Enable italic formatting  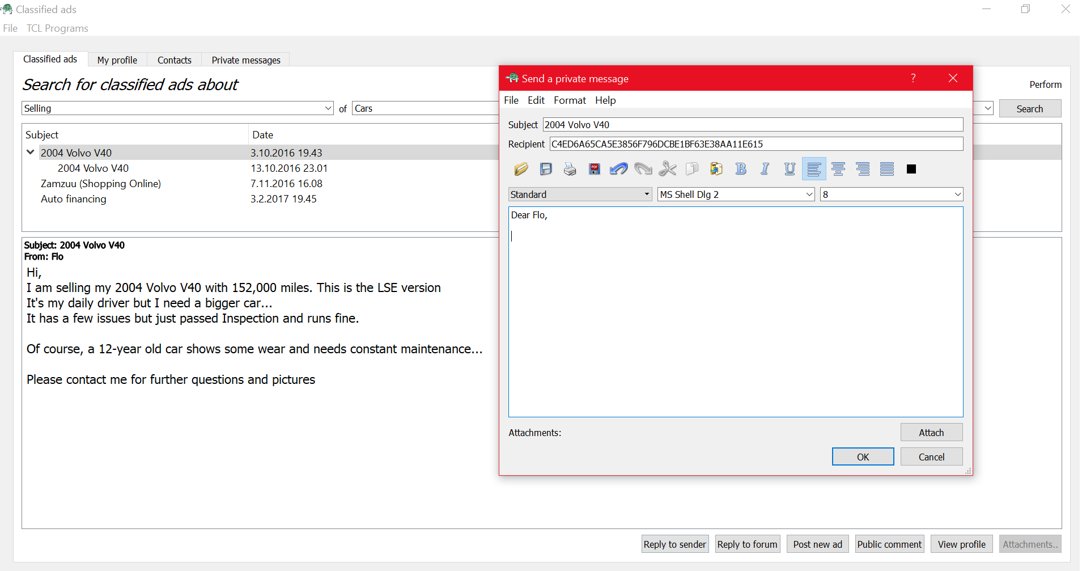[765, 169]
